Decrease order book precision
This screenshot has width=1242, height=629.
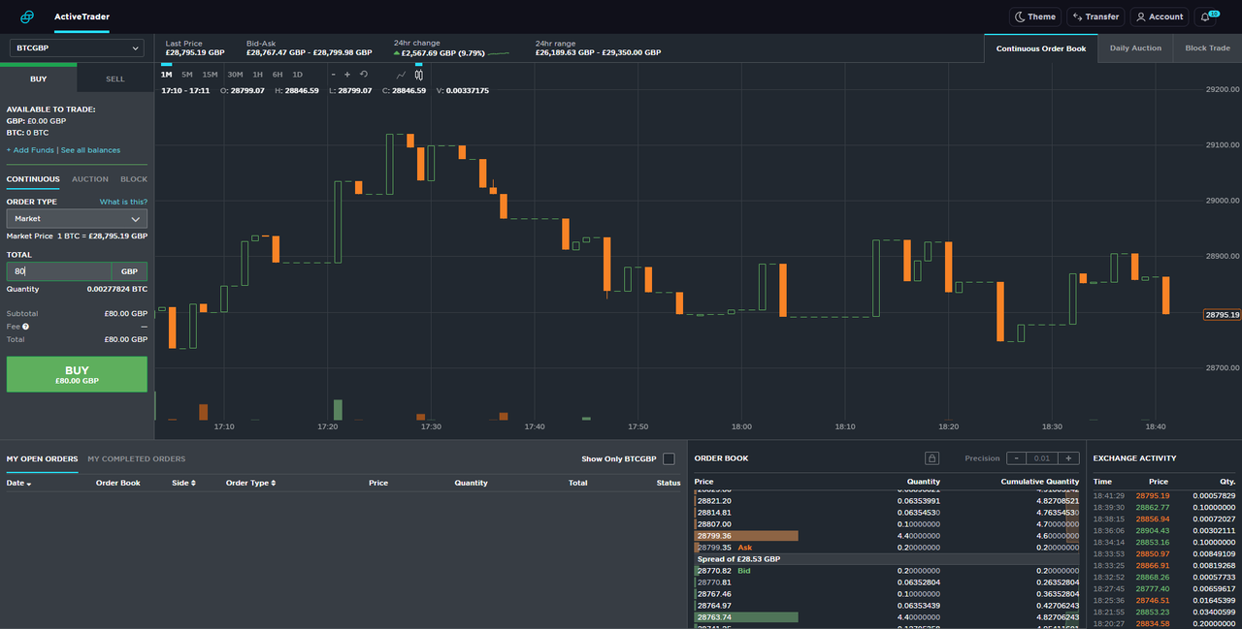(x=1015, y=458)
